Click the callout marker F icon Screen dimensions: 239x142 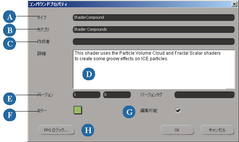tap(10, 115)
